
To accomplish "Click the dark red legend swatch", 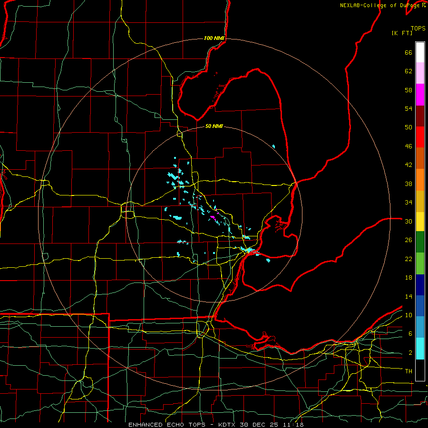I will pos(420,116).
